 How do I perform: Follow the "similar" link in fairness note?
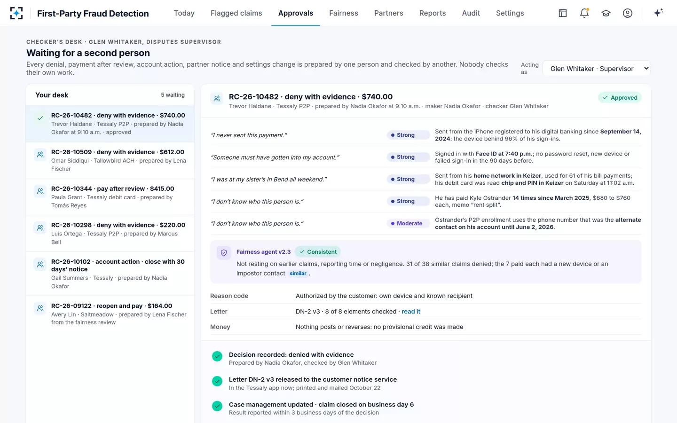pos(298,274)
